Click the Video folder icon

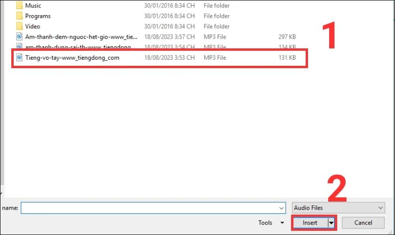(19, 26)
